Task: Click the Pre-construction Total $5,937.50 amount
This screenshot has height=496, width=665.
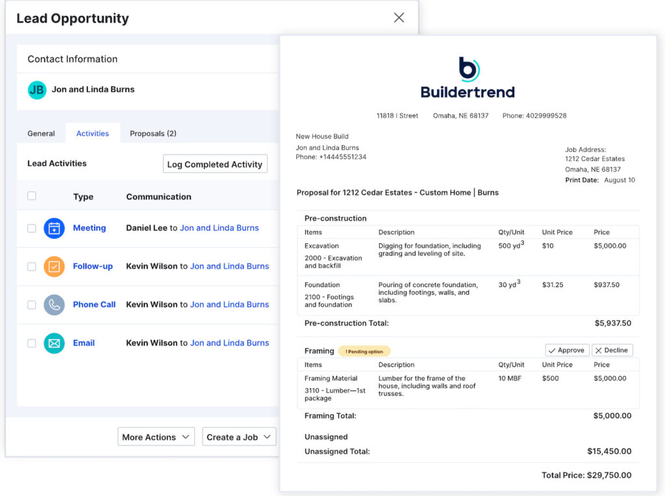Action: (613, 323)
